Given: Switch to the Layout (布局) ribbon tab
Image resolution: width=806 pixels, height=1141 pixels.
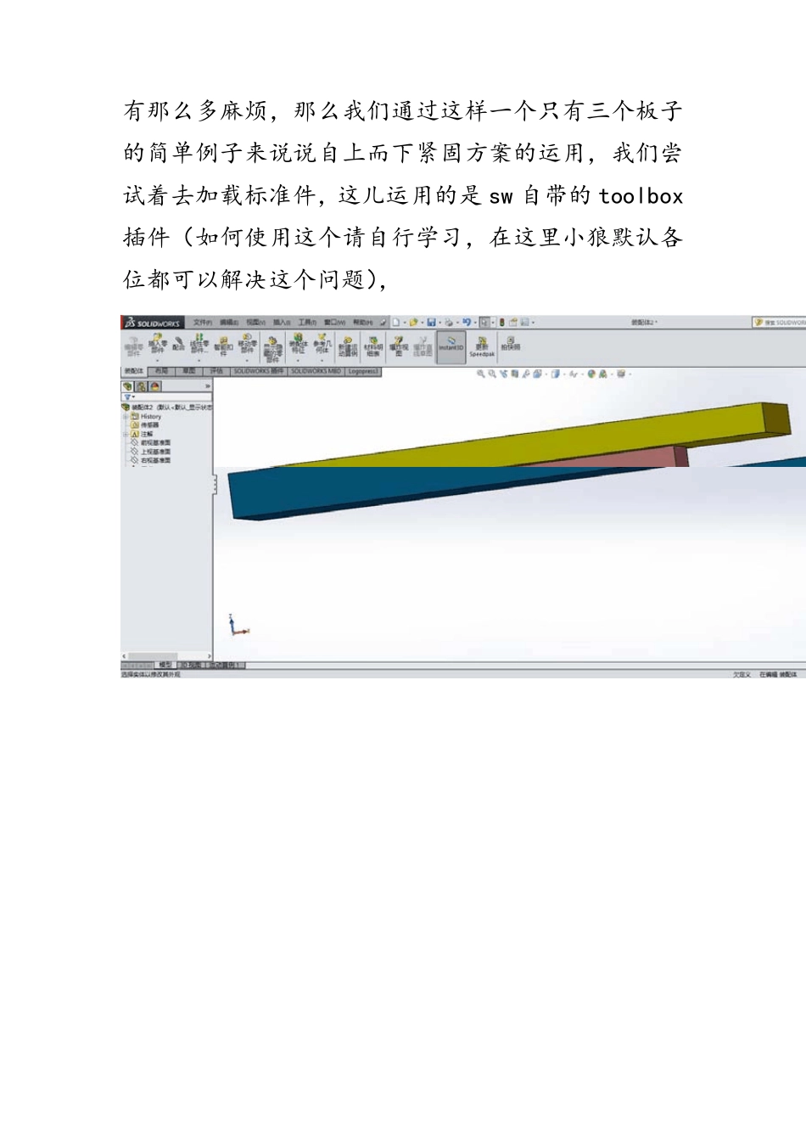Looking at the screenshot, I should [161, 372].
